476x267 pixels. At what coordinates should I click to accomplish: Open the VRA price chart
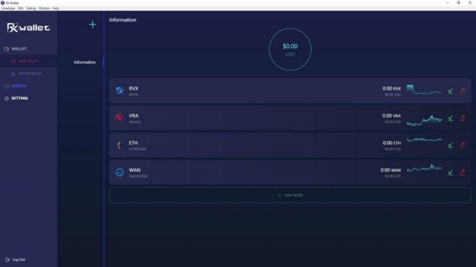pyautogui.click(x=424, y=120)
